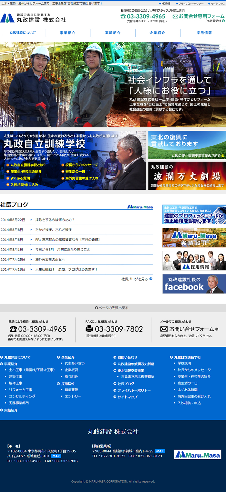
Task: Click the 採用情報 sidebar banner with staff photo
Action: tap(194, 261)
